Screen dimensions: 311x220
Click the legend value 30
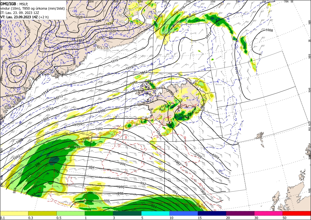click(x=256, y=218)
